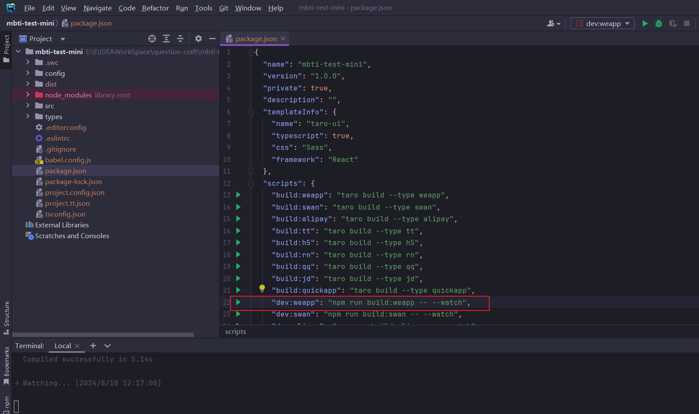Viewport: 699px width, 414px height.
Task: Open the dev:weapp run configuration dropdown
Action: tap(603, 23)
